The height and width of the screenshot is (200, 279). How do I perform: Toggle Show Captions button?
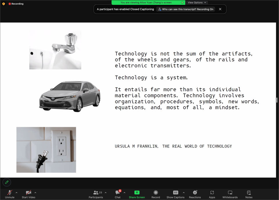[175, 194]
